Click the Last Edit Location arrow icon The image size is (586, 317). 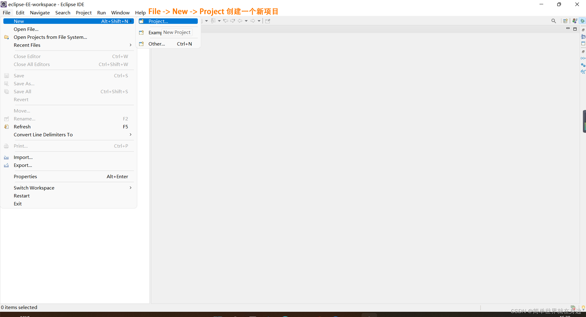(226, 21)
